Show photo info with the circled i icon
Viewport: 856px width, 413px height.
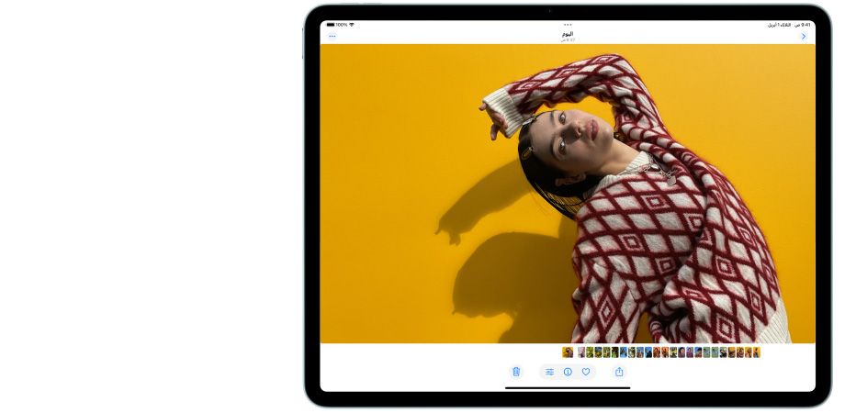pos(568,372)
